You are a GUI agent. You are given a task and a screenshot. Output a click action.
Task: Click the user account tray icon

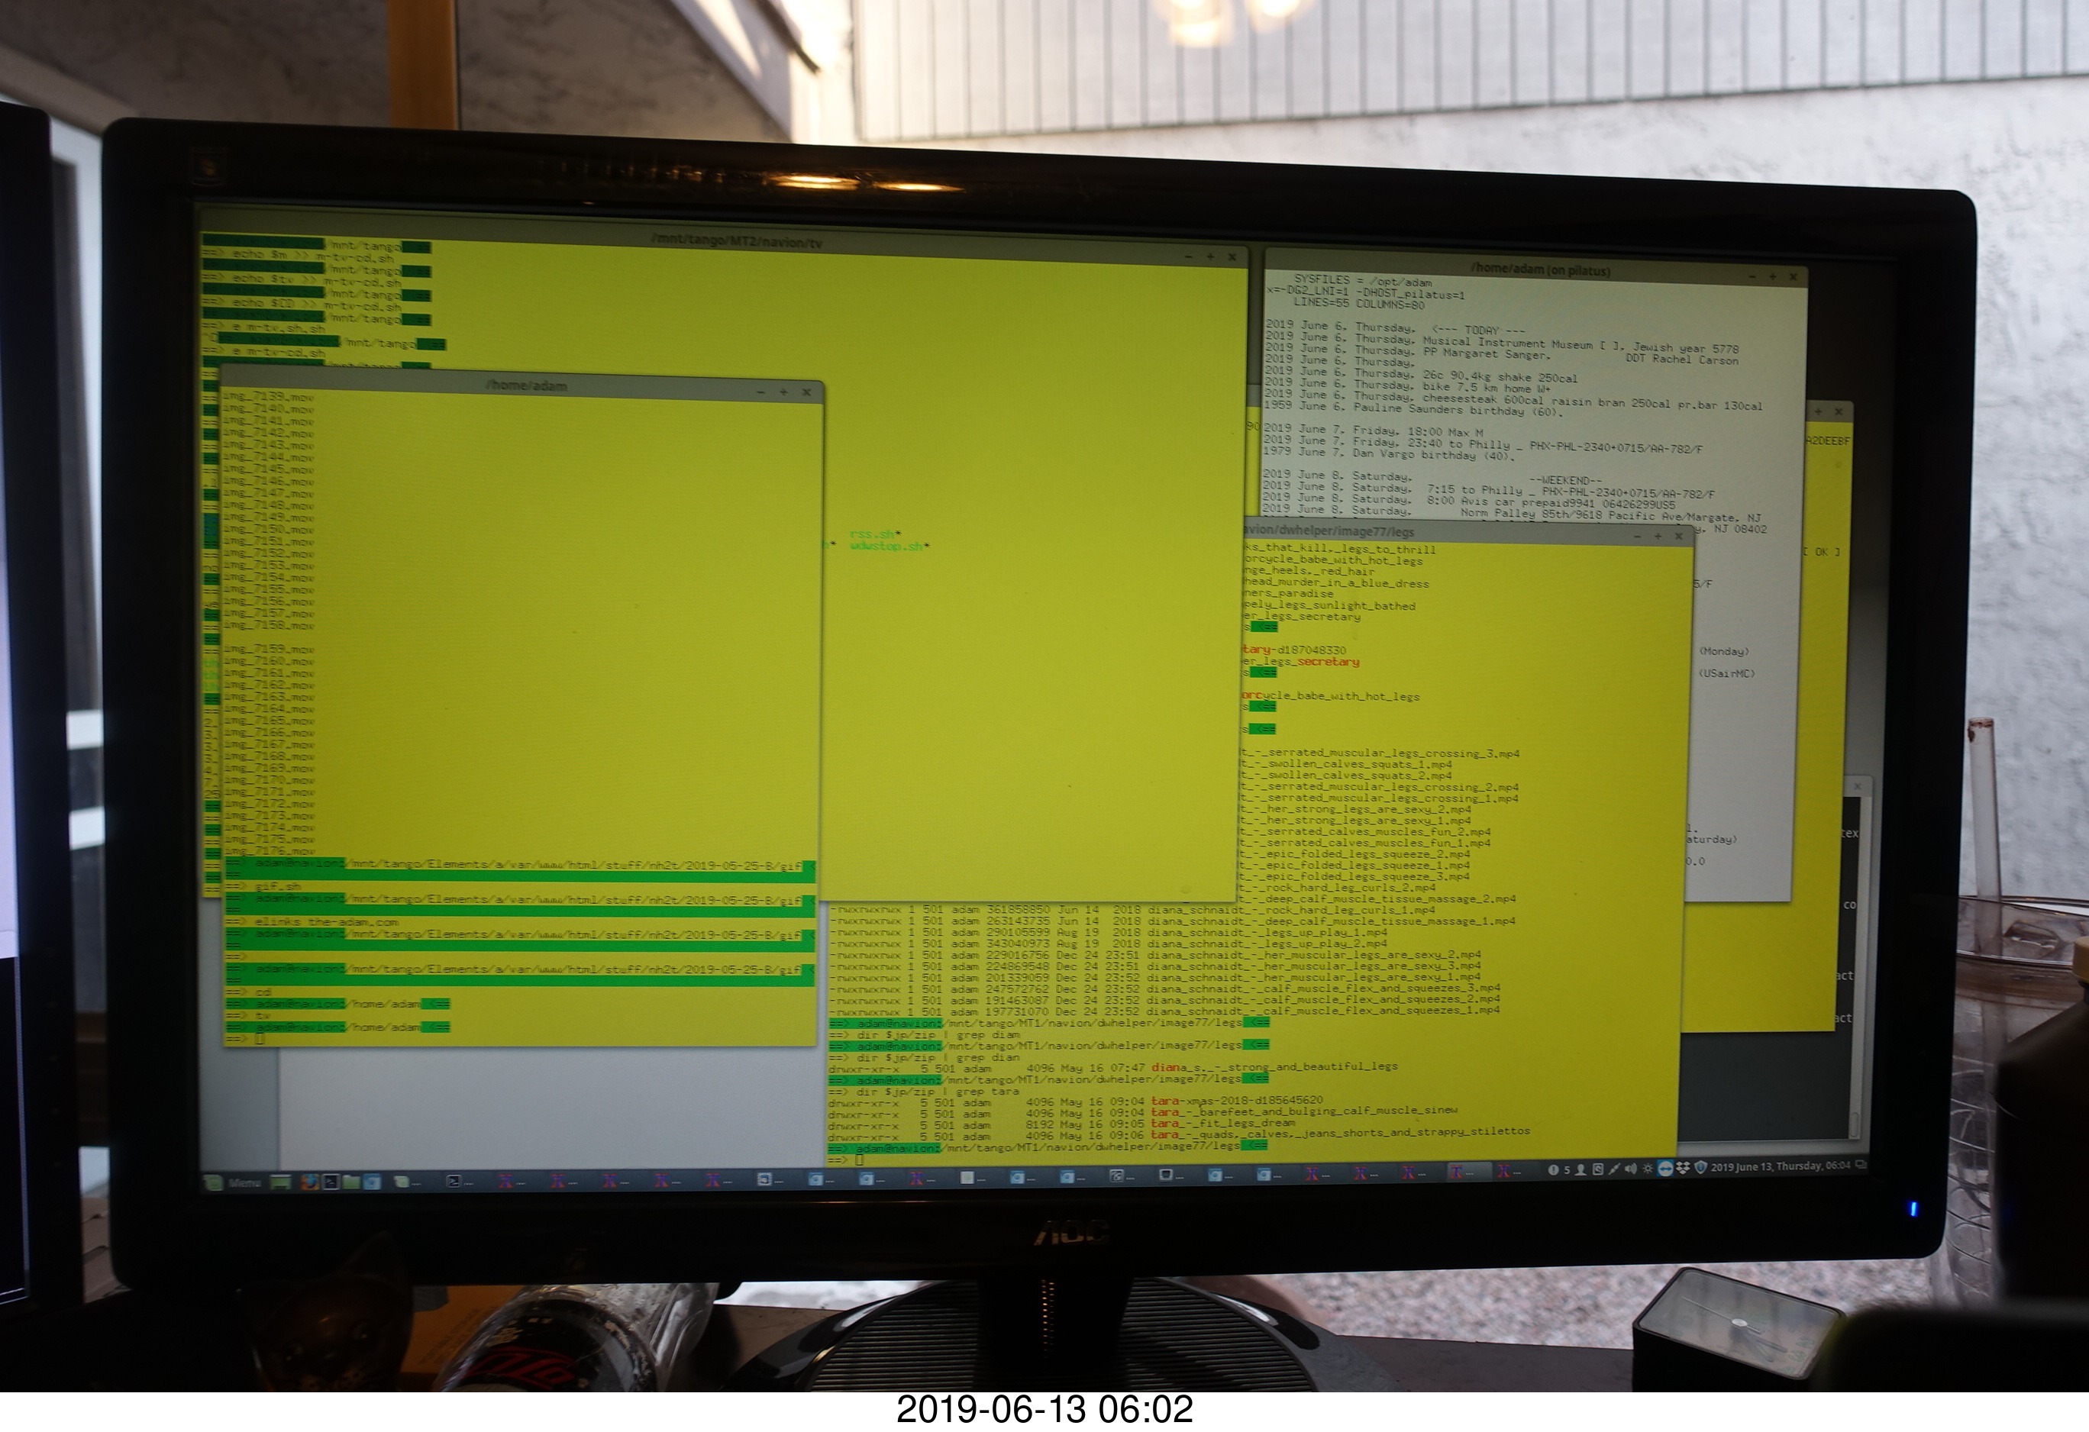pyautogui.click(x=1580, y=1171)
